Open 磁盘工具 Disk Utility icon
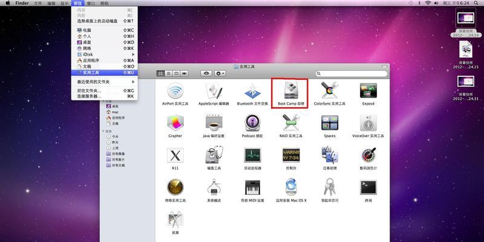Screen dimensions: 484x242 pos(214,155)
